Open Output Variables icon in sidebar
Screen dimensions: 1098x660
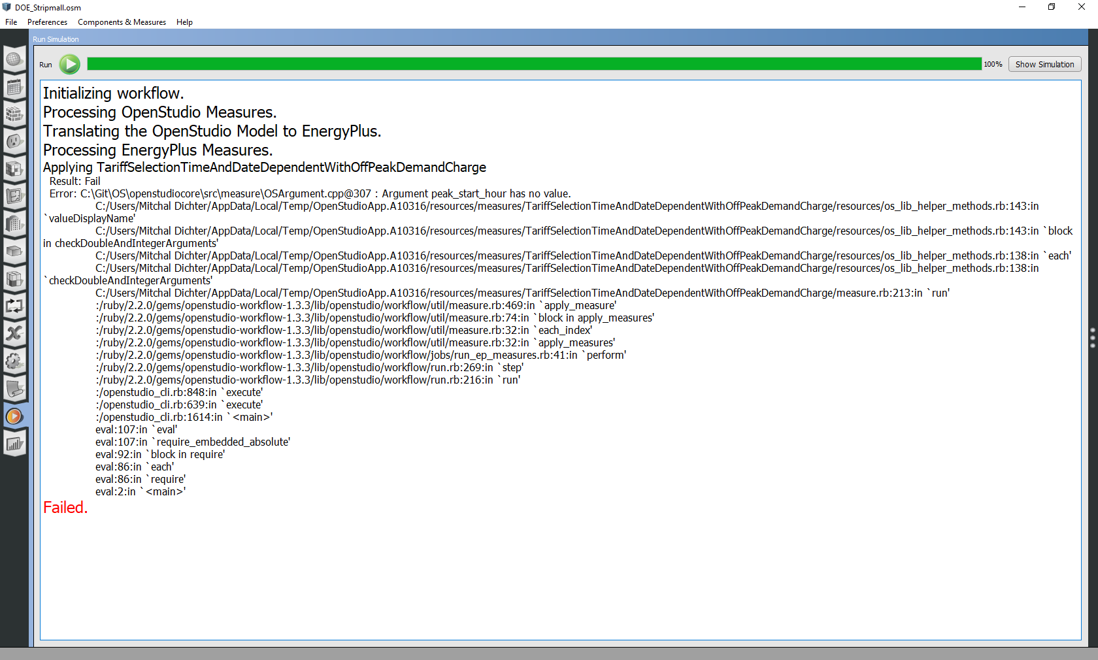14,333
